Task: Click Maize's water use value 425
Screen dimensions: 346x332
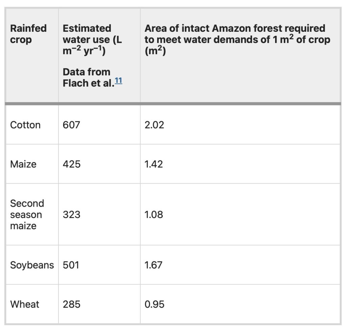Action: (72, 164)
